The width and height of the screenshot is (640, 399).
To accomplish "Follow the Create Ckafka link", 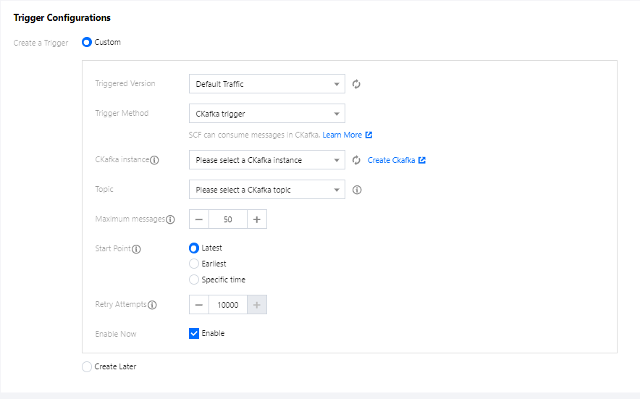I will 391,160.
